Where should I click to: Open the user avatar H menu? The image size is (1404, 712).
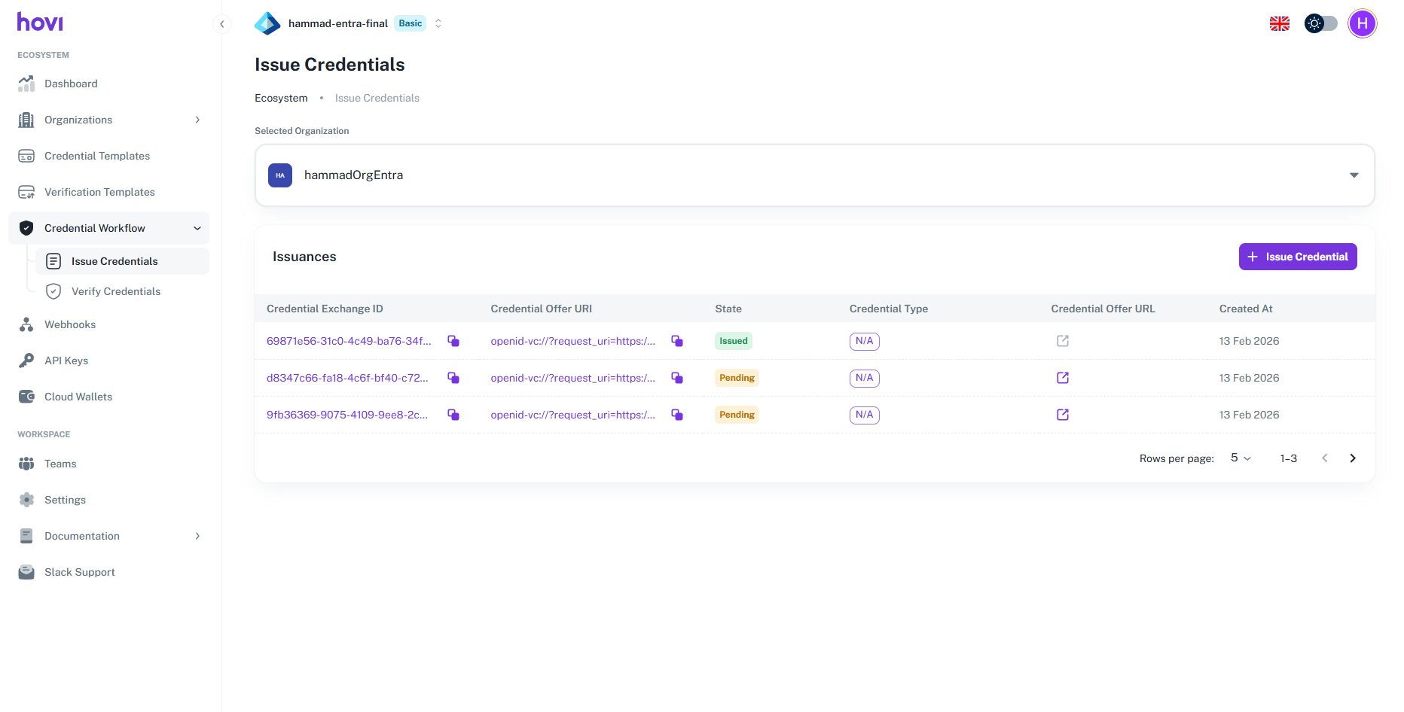coord(1362,24)
